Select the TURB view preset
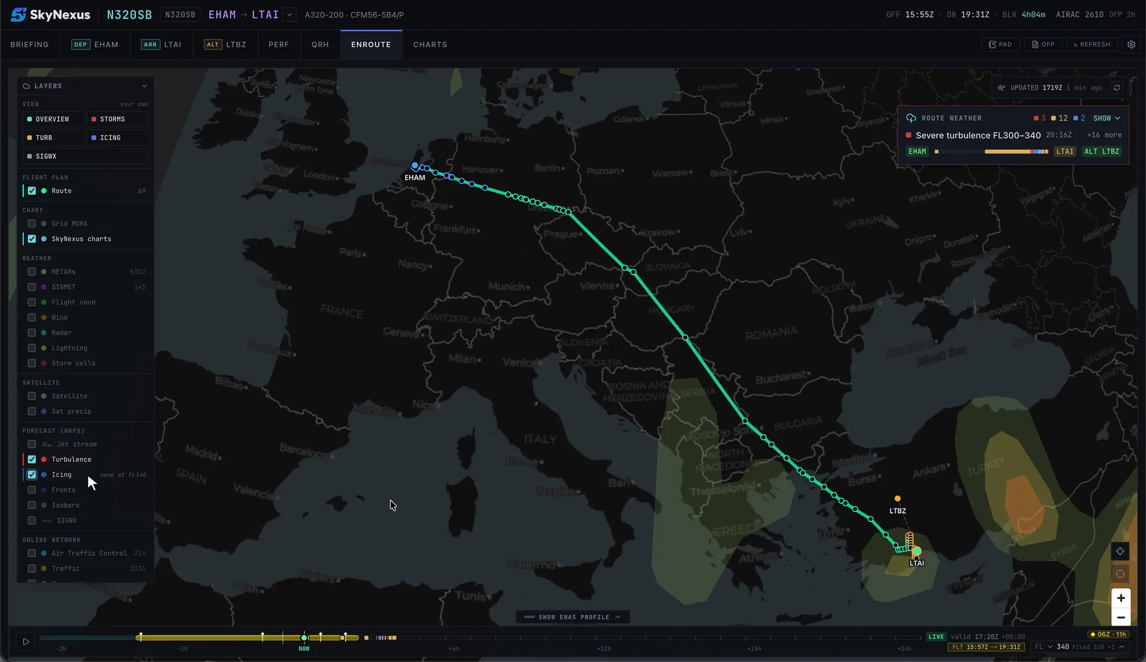Image resolution: width=1146 pixels, height=662 pixels. [x=53, y=138]
